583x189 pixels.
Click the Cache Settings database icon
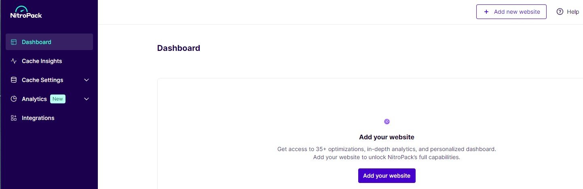[x=14, y=80]
